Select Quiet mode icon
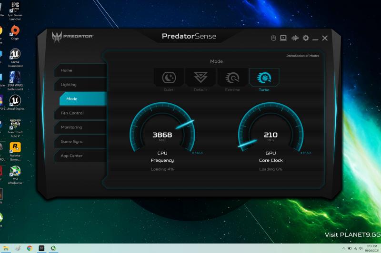 point(169,78)
